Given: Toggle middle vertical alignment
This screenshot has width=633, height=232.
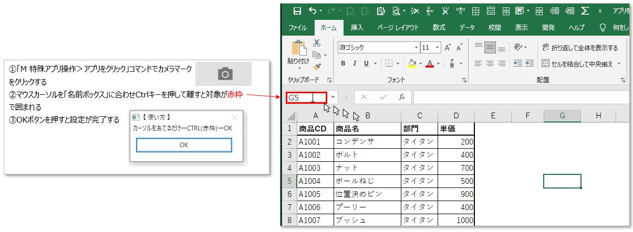Looking at the screenshot, I should (x=490, y=47).
